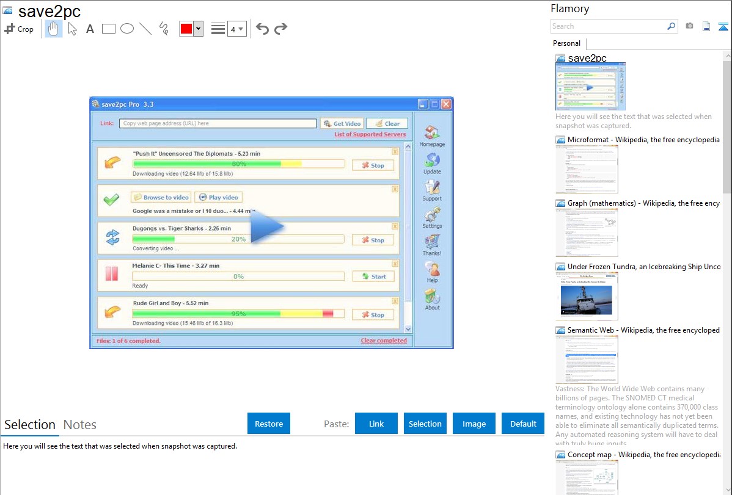Remove the "Push It" item with its X
The width and height of the screenshot is (732, 495).
point(395,151)
